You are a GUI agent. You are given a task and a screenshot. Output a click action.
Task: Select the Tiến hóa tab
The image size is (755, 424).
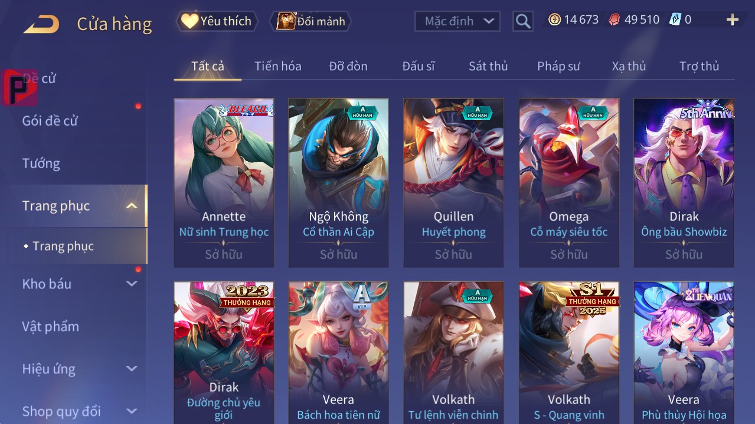(x=278, y=66)
